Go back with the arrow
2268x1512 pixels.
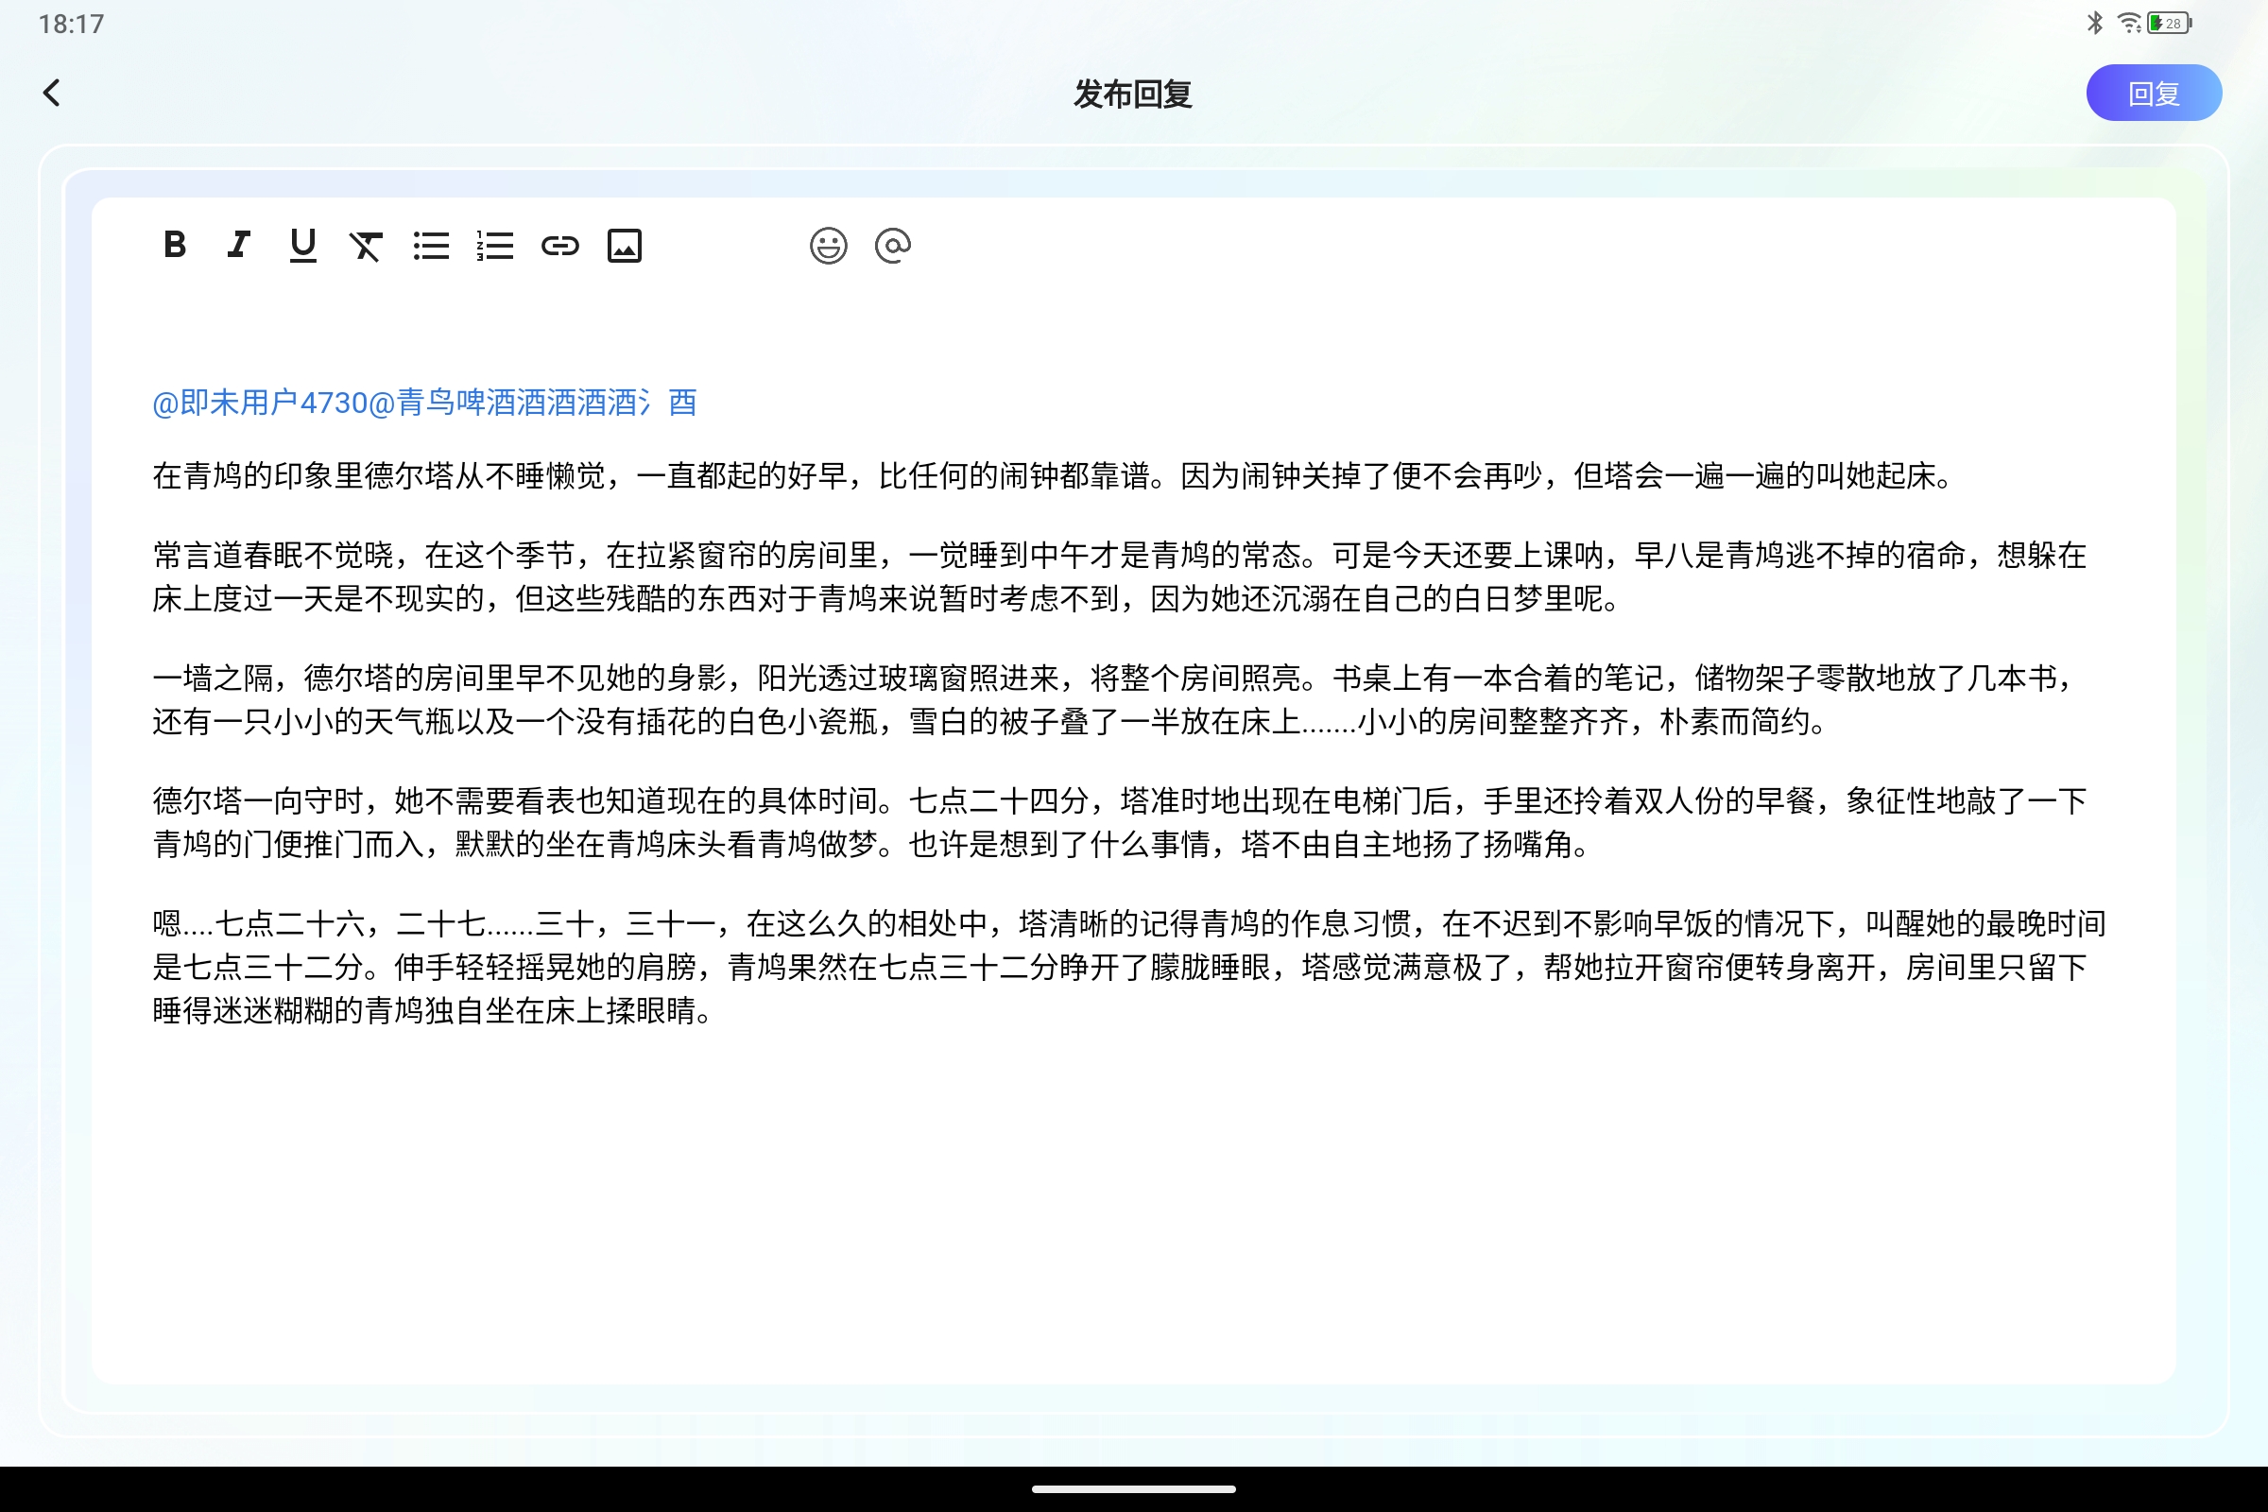coord(52,94)
